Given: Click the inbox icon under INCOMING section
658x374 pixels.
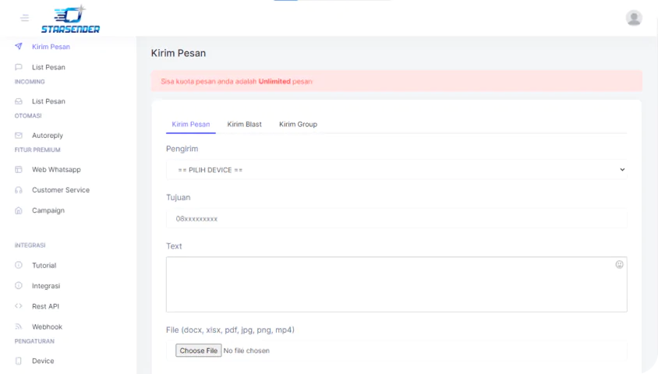Looking at the screenshot, I should (x=19, y=101).
